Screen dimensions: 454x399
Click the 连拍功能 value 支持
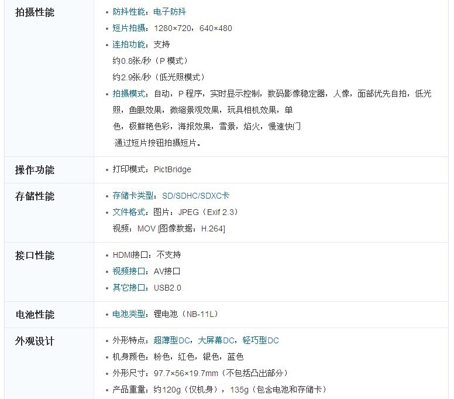[x=161, y=45]
